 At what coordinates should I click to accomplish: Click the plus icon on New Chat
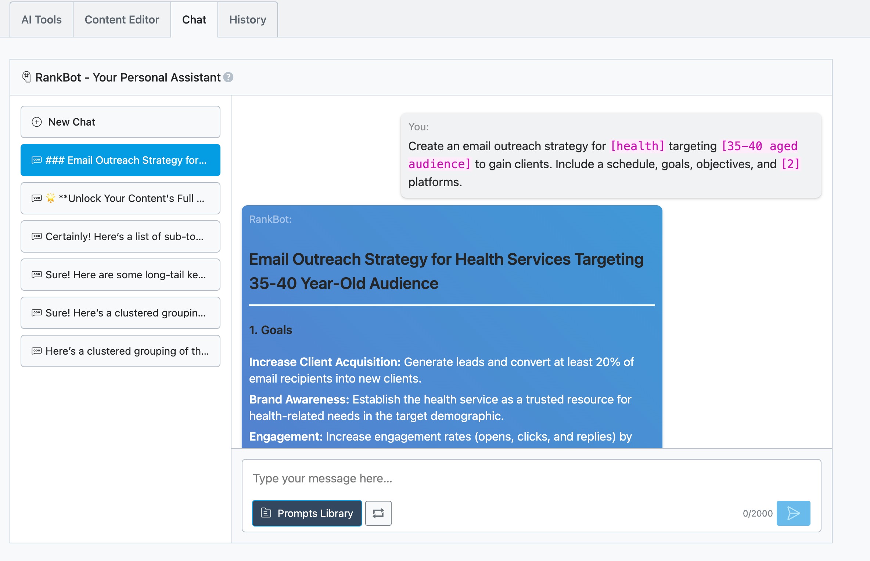click(x=36, y=122)
